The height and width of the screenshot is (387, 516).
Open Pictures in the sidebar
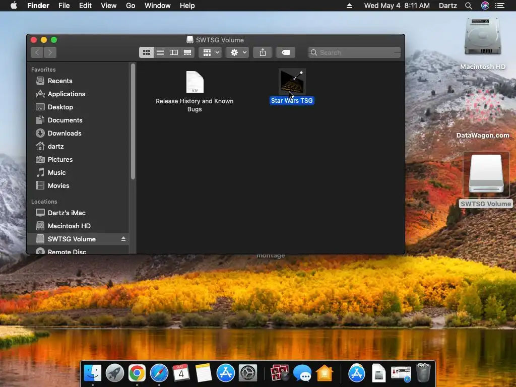60,160
